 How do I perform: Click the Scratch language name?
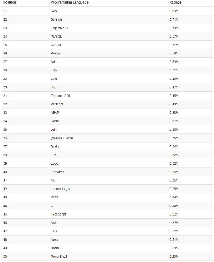coord(56,19)
